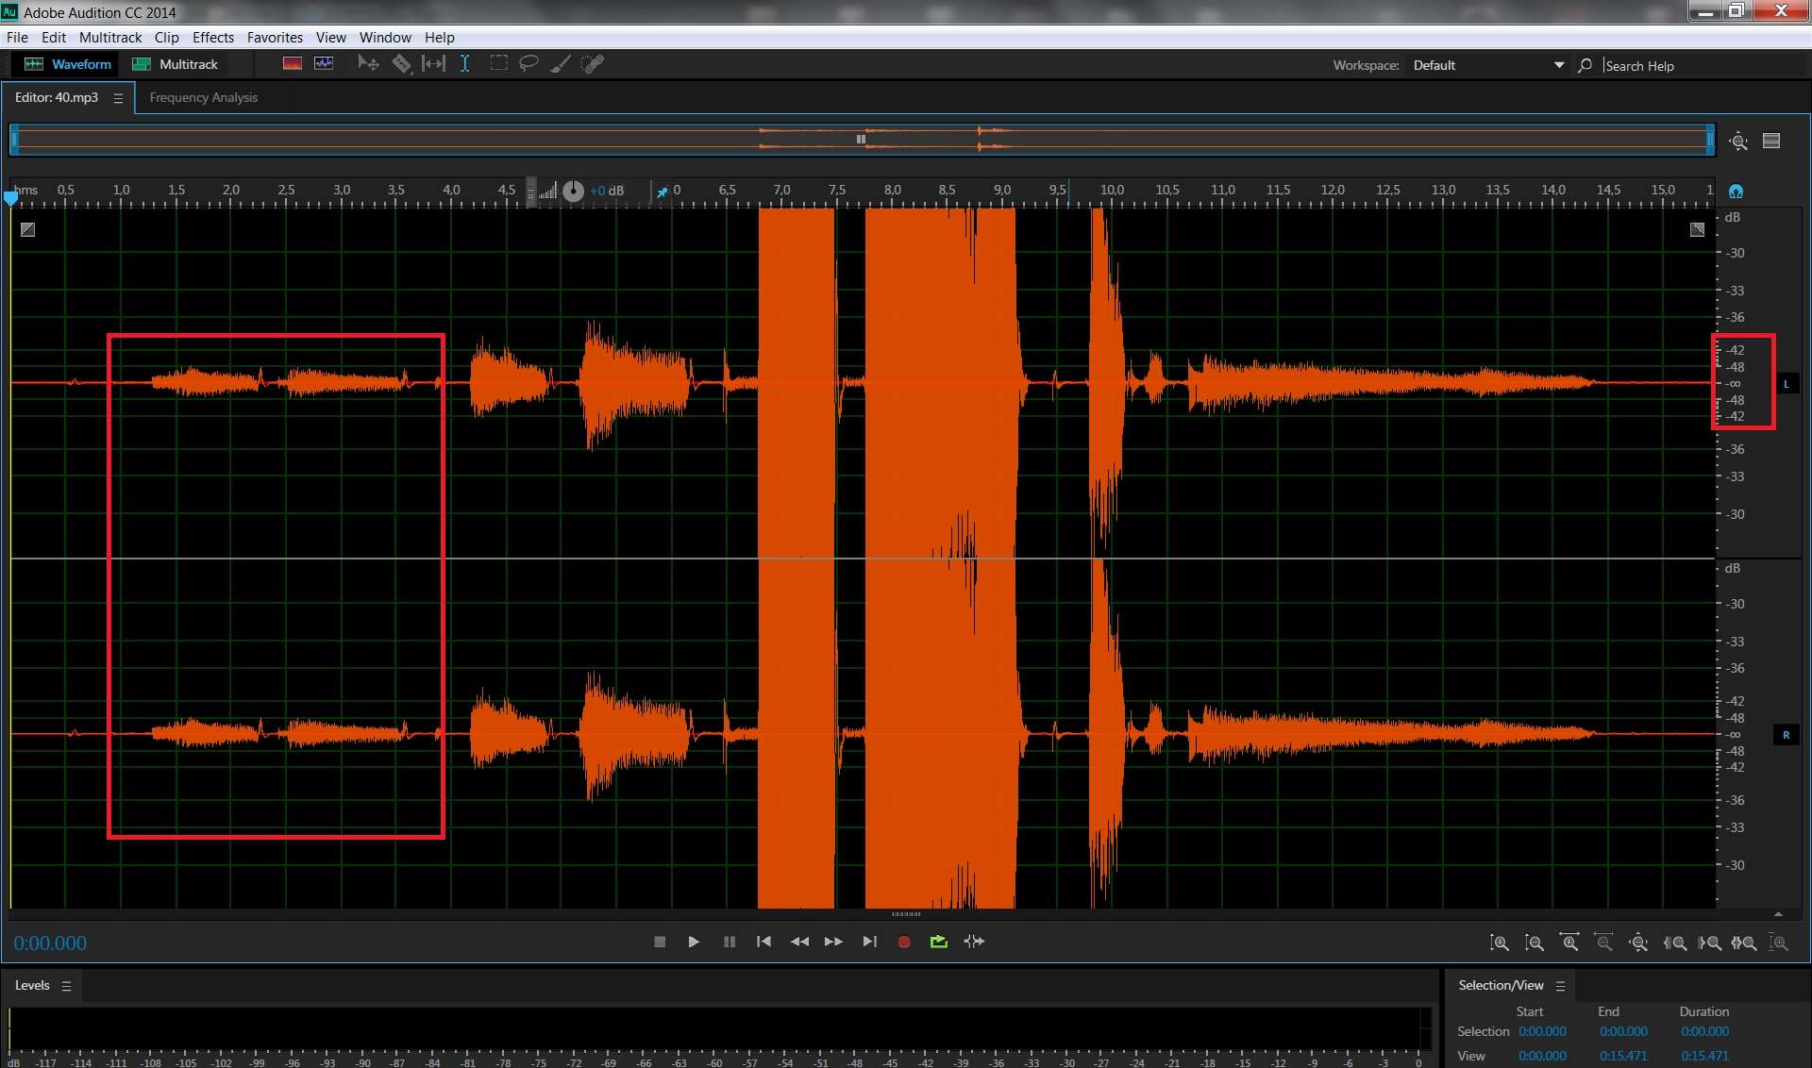Click Zoom In Amplitude icon
The image size is (1812, 1068).
pyautogui.click(x=1499, y=943)
